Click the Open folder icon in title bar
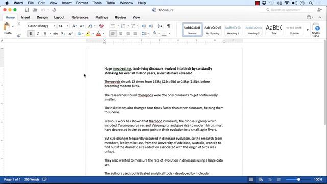The image size is (327, 184). pyautogui.click(x=35, y=10)
